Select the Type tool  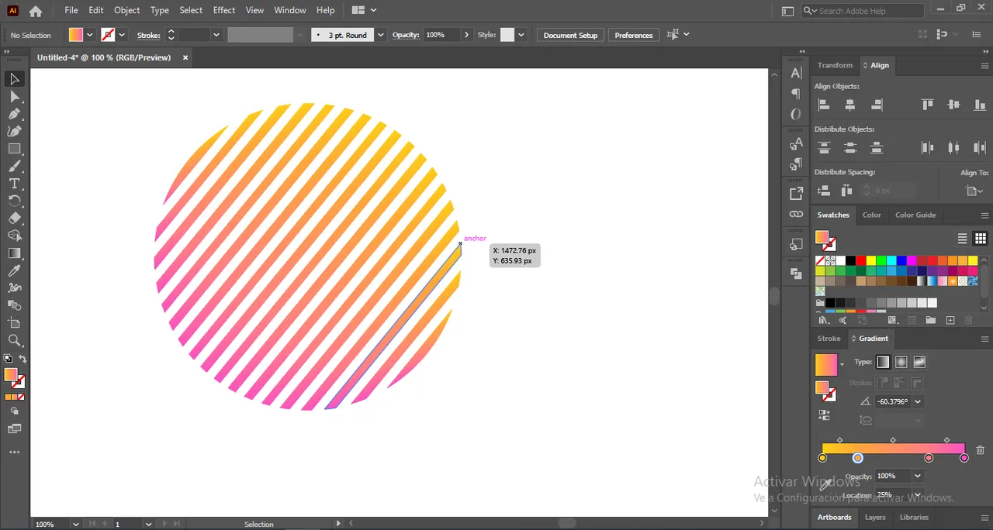[x=14, y=184]
